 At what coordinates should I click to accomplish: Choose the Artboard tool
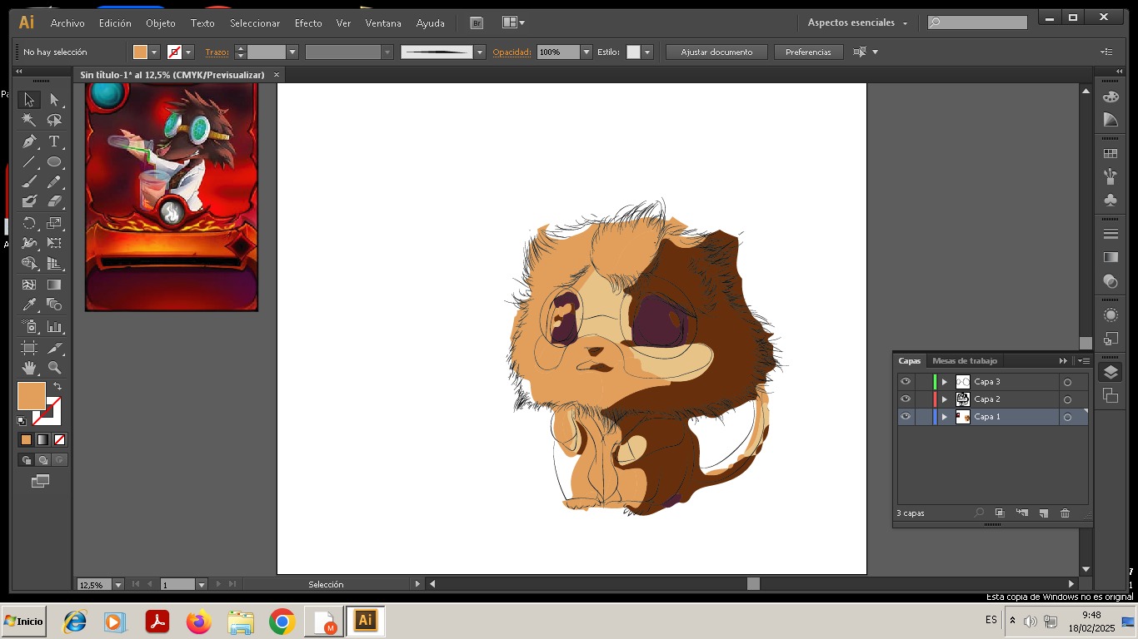[x=29, y=348]
